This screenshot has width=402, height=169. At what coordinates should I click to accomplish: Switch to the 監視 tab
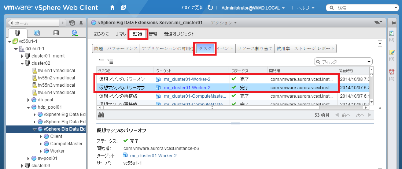tap(138, 34)
